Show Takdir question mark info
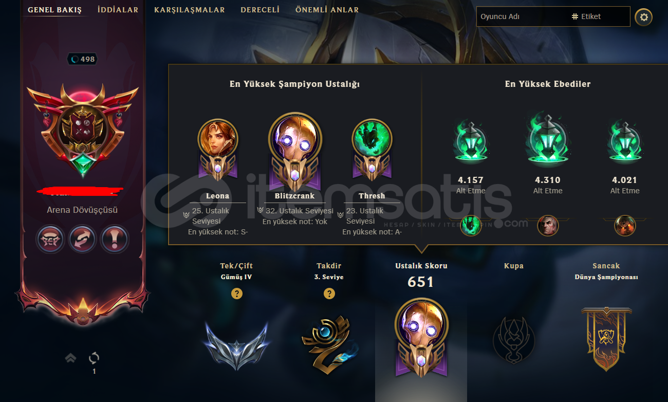The height and width of the screenshot is (402, 668). click(x=329, y=294)
